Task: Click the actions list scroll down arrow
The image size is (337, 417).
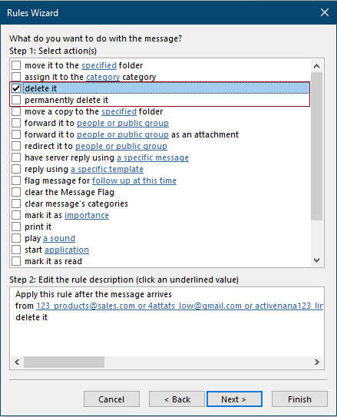Action: (x=316, y=260)
